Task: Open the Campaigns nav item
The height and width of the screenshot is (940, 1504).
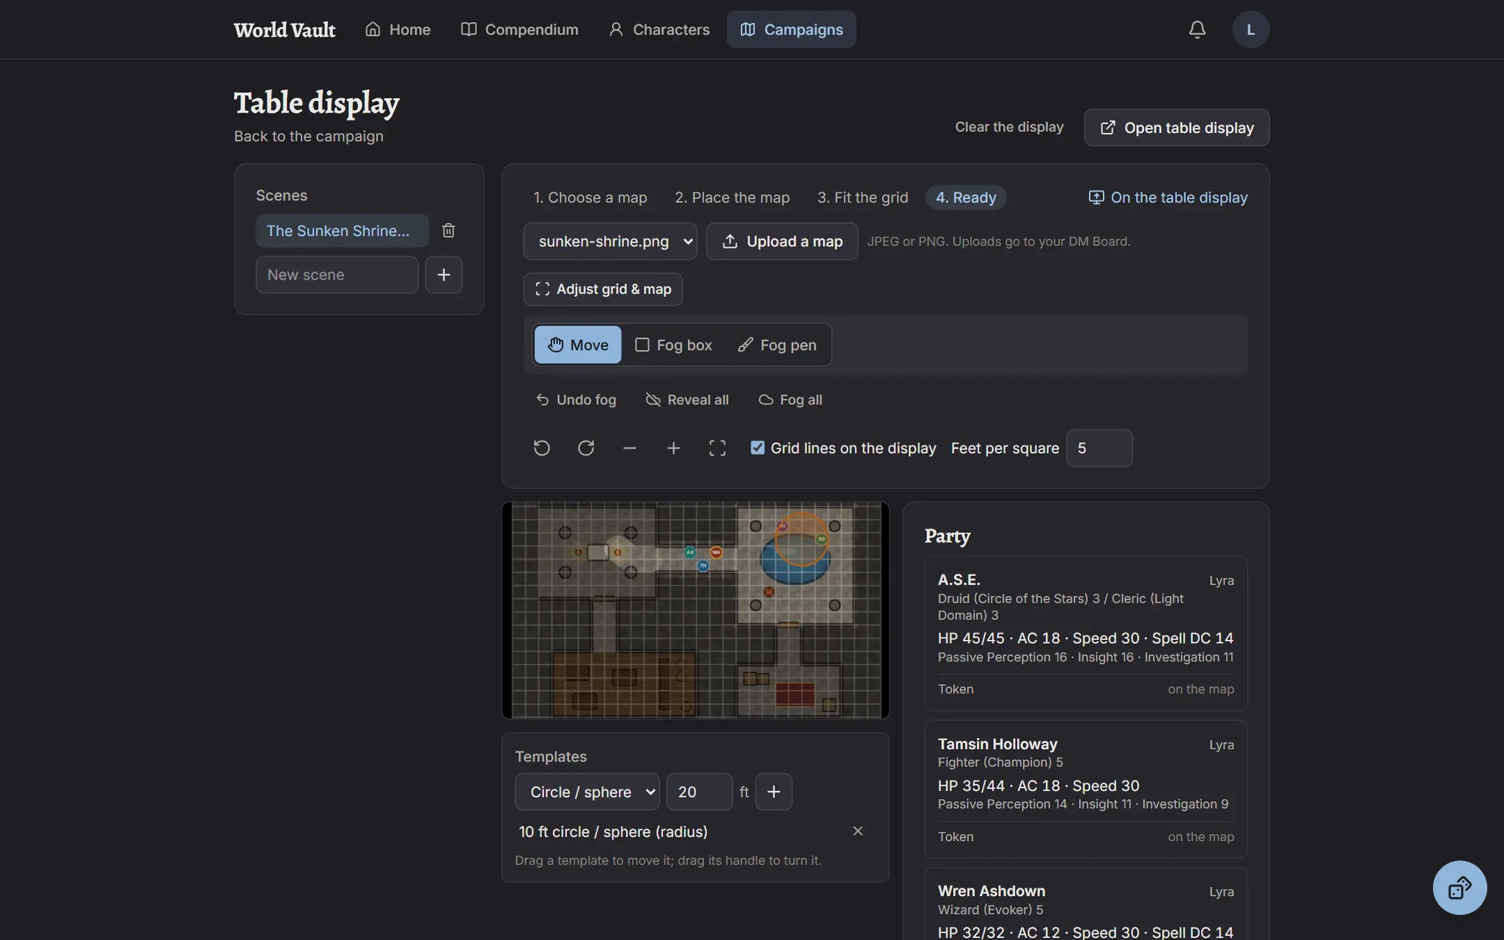Action: coord(792,29)
